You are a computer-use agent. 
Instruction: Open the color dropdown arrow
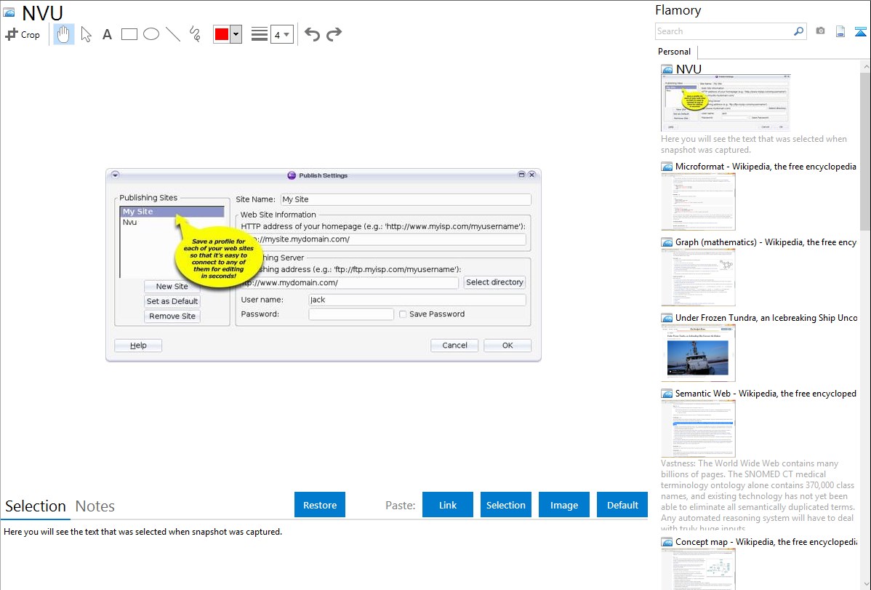click(x=236, y=34)
